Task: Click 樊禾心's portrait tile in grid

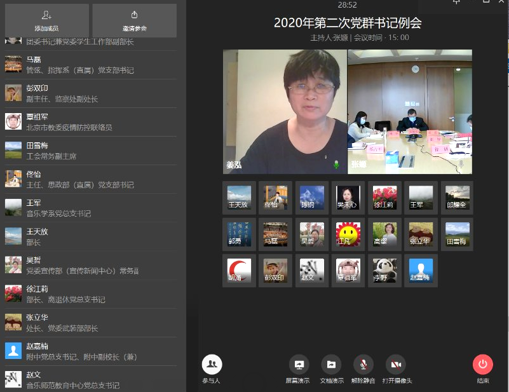Action: (348, 198)
